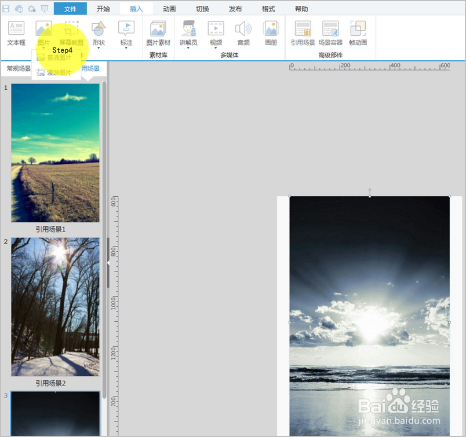Switch to the 发布 ribbon tab
466x437 pixels.
(235, 9)
